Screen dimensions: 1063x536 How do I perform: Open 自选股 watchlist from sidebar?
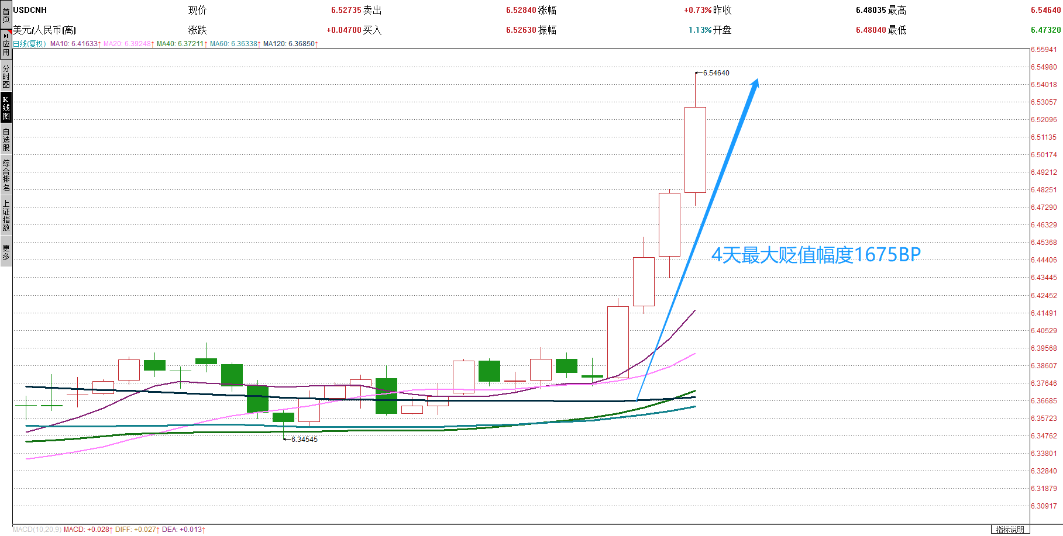6,140
